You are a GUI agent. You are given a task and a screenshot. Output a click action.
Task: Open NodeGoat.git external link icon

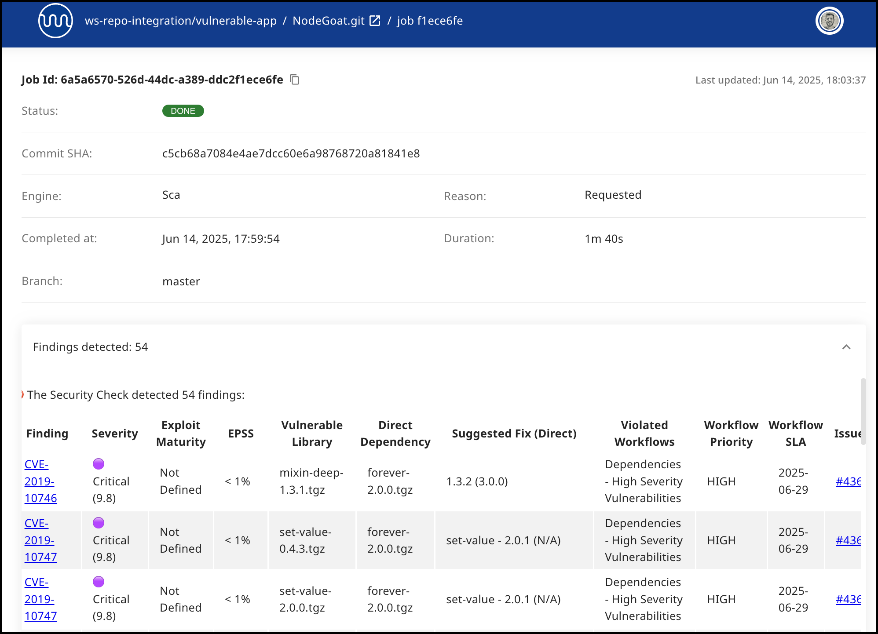click(x=375, y=21)
